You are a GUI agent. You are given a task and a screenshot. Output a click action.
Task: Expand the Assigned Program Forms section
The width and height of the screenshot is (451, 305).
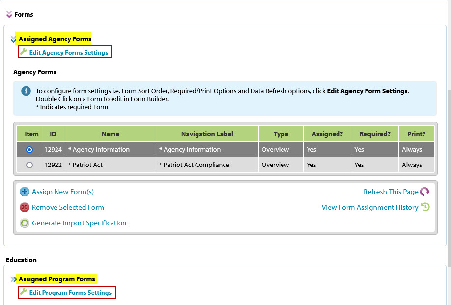(x=13, y=279)
